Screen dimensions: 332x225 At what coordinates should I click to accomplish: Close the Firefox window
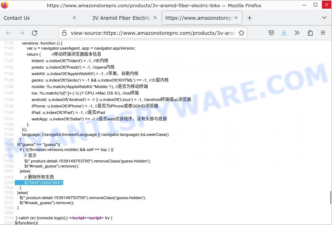point(327,5)
